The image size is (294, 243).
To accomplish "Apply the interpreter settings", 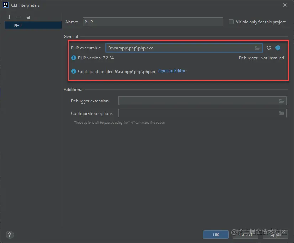I will coord(275,234).
